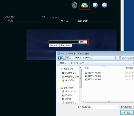Screen dimensions: 134x116
Task: Expand the ファイル名 dropdown arrow
Action: coord(117,107)
